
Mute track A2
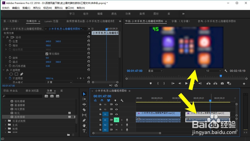[x=116, y=125]
